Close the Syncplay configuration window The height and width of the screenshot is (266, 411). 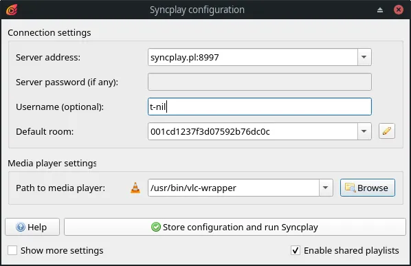coord(399,10)
